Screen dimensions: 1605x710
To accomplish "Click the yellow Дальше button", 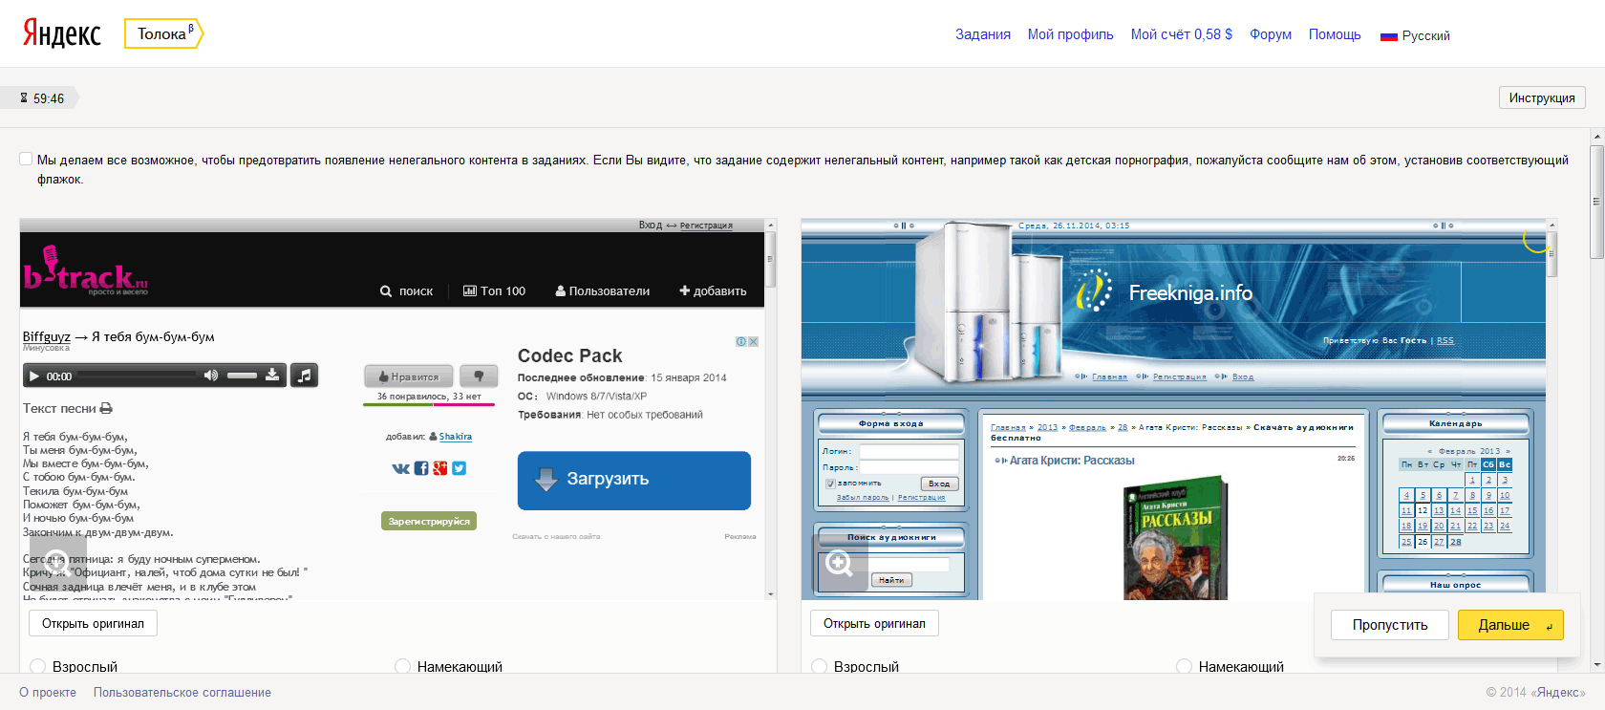I will click(x=1510, y=625).
